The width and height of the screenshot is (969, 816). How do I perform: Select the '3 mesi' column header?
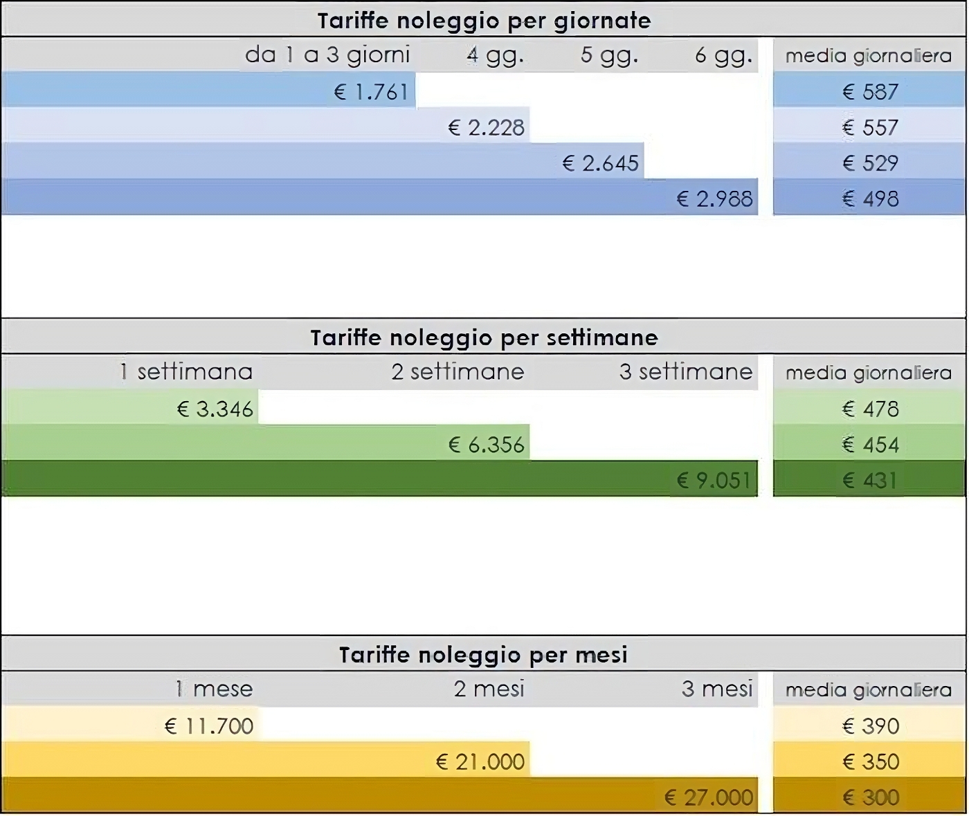pos(716,689)
